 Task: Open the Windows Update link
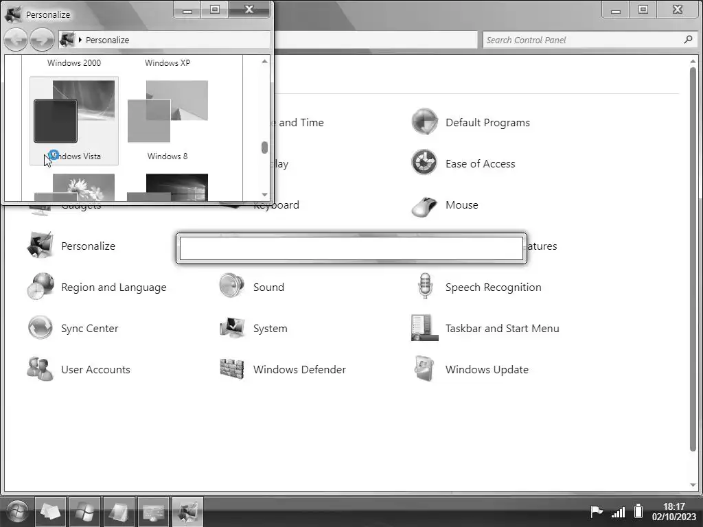[487, 370]
